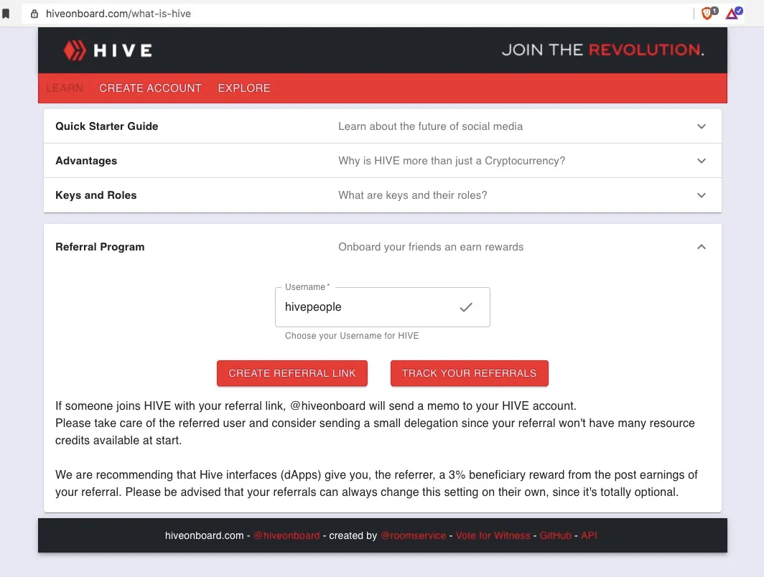The image size is (764, 577).
Task: Collapse the Referral Program chevron
Action: pos(701,247)
